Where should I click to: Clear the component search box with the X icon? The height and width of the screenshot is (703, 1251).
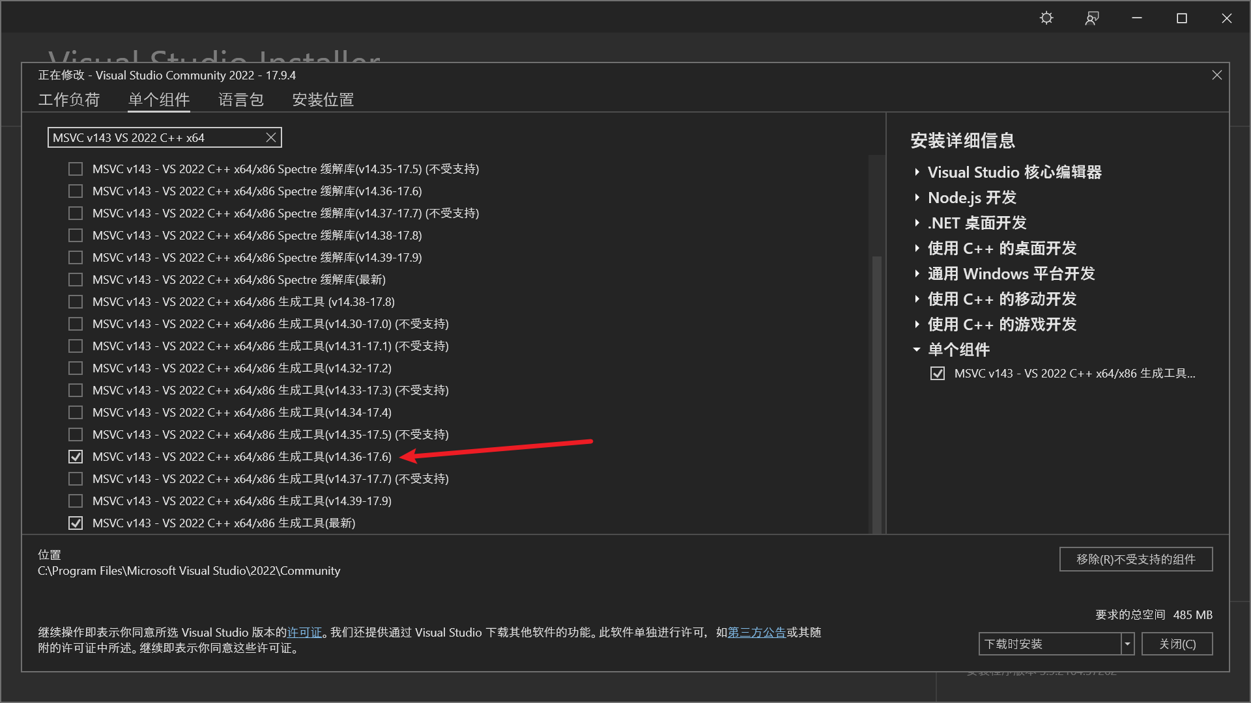click(x=271, y=137)
